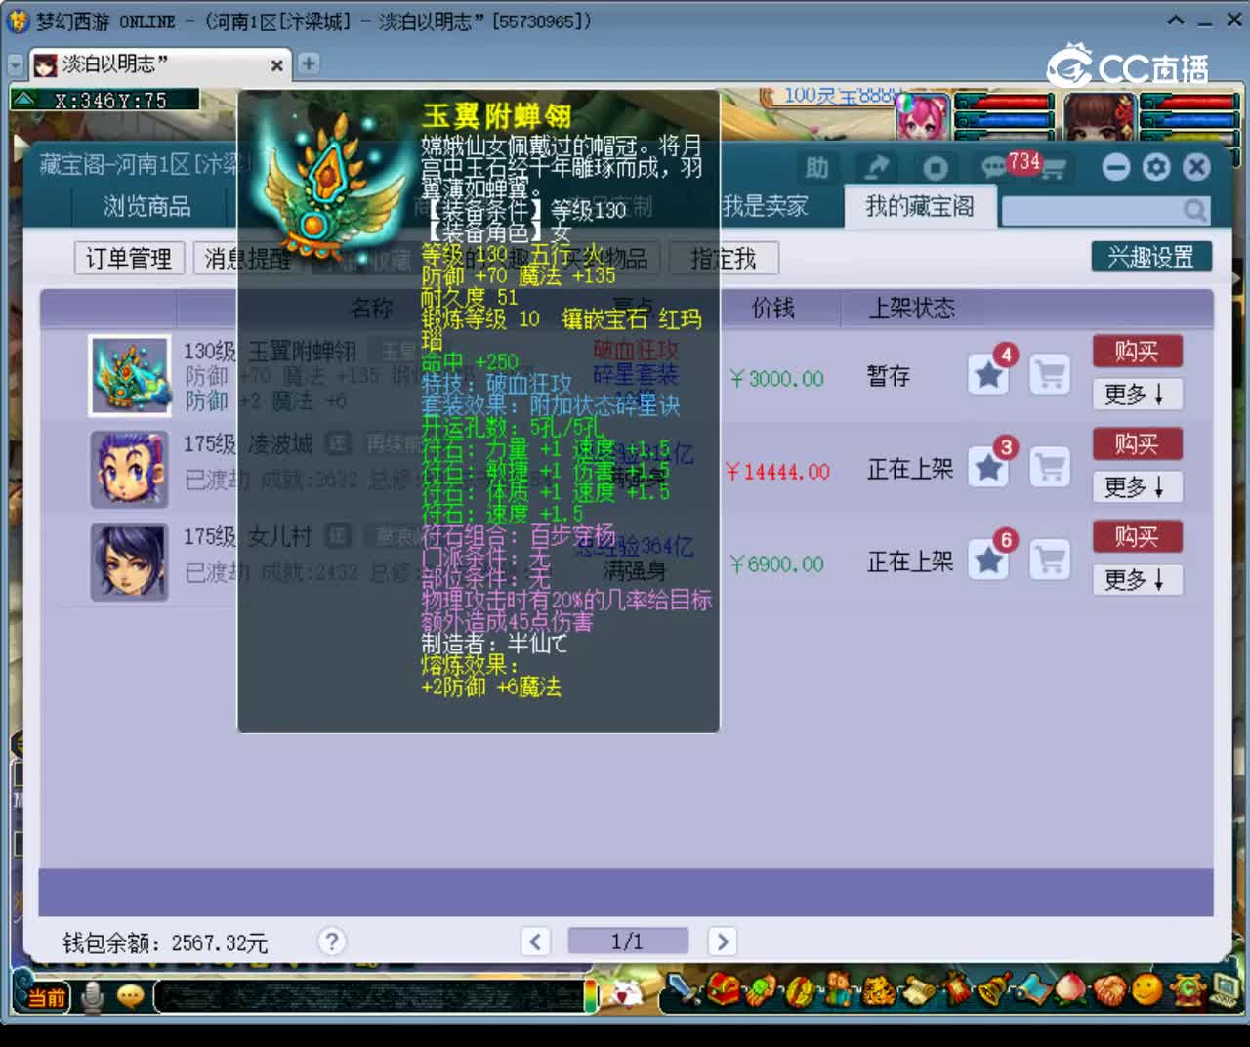This screenshot has height=1047, width=1250.
Task: Select 我的藏宝阁 tab
Action: 920,206
